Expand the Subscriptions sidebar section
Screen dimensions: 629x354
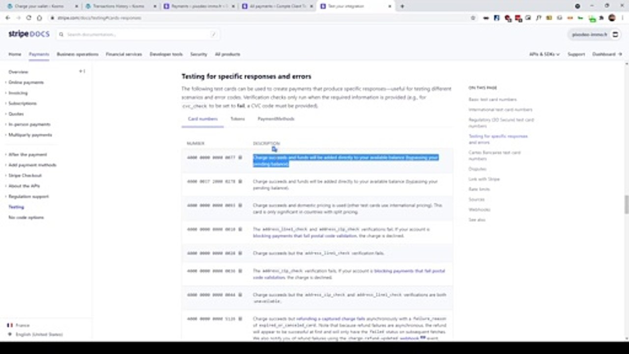click(22, 104)
